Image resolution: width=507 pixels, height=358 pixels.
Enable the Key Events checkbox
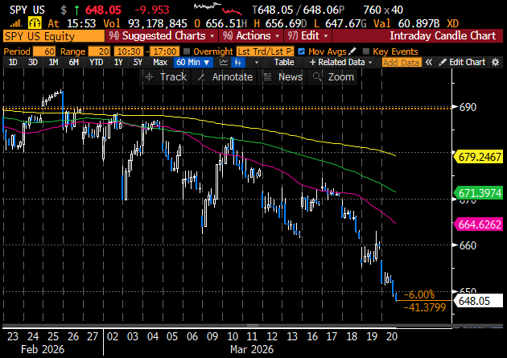coord(365,51)
